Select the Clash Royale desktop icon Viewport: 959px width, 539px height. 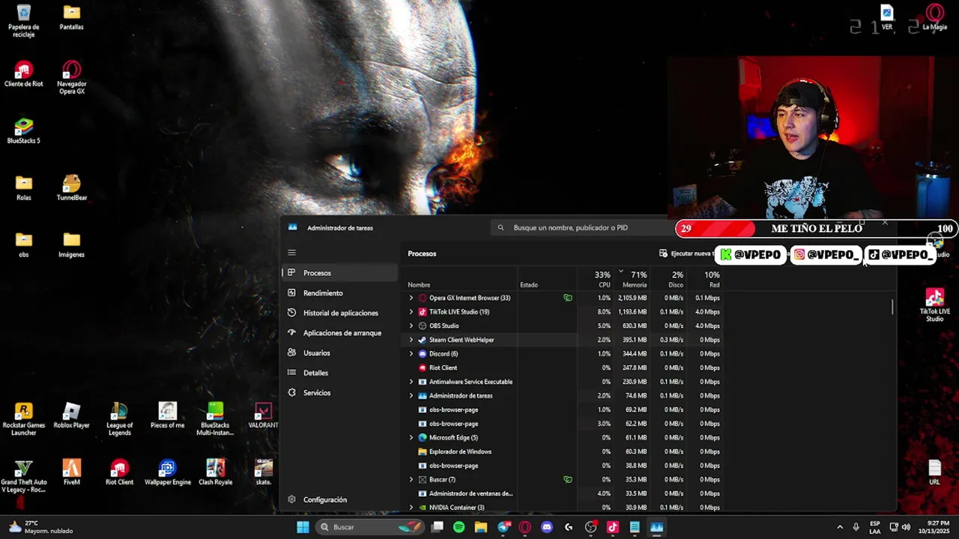tap(215, 472)
